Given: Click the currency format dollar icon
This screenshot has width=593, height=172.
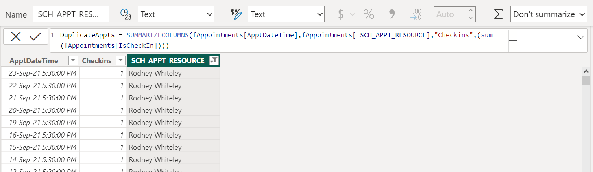Looking at the screenshot, I should [341, 14].
